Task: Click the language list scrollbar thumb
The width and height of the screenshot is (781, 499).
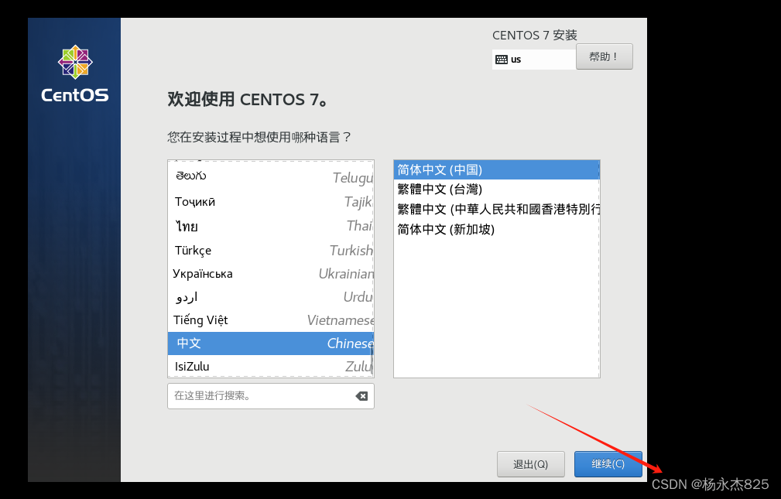Action: coord(372,360)
